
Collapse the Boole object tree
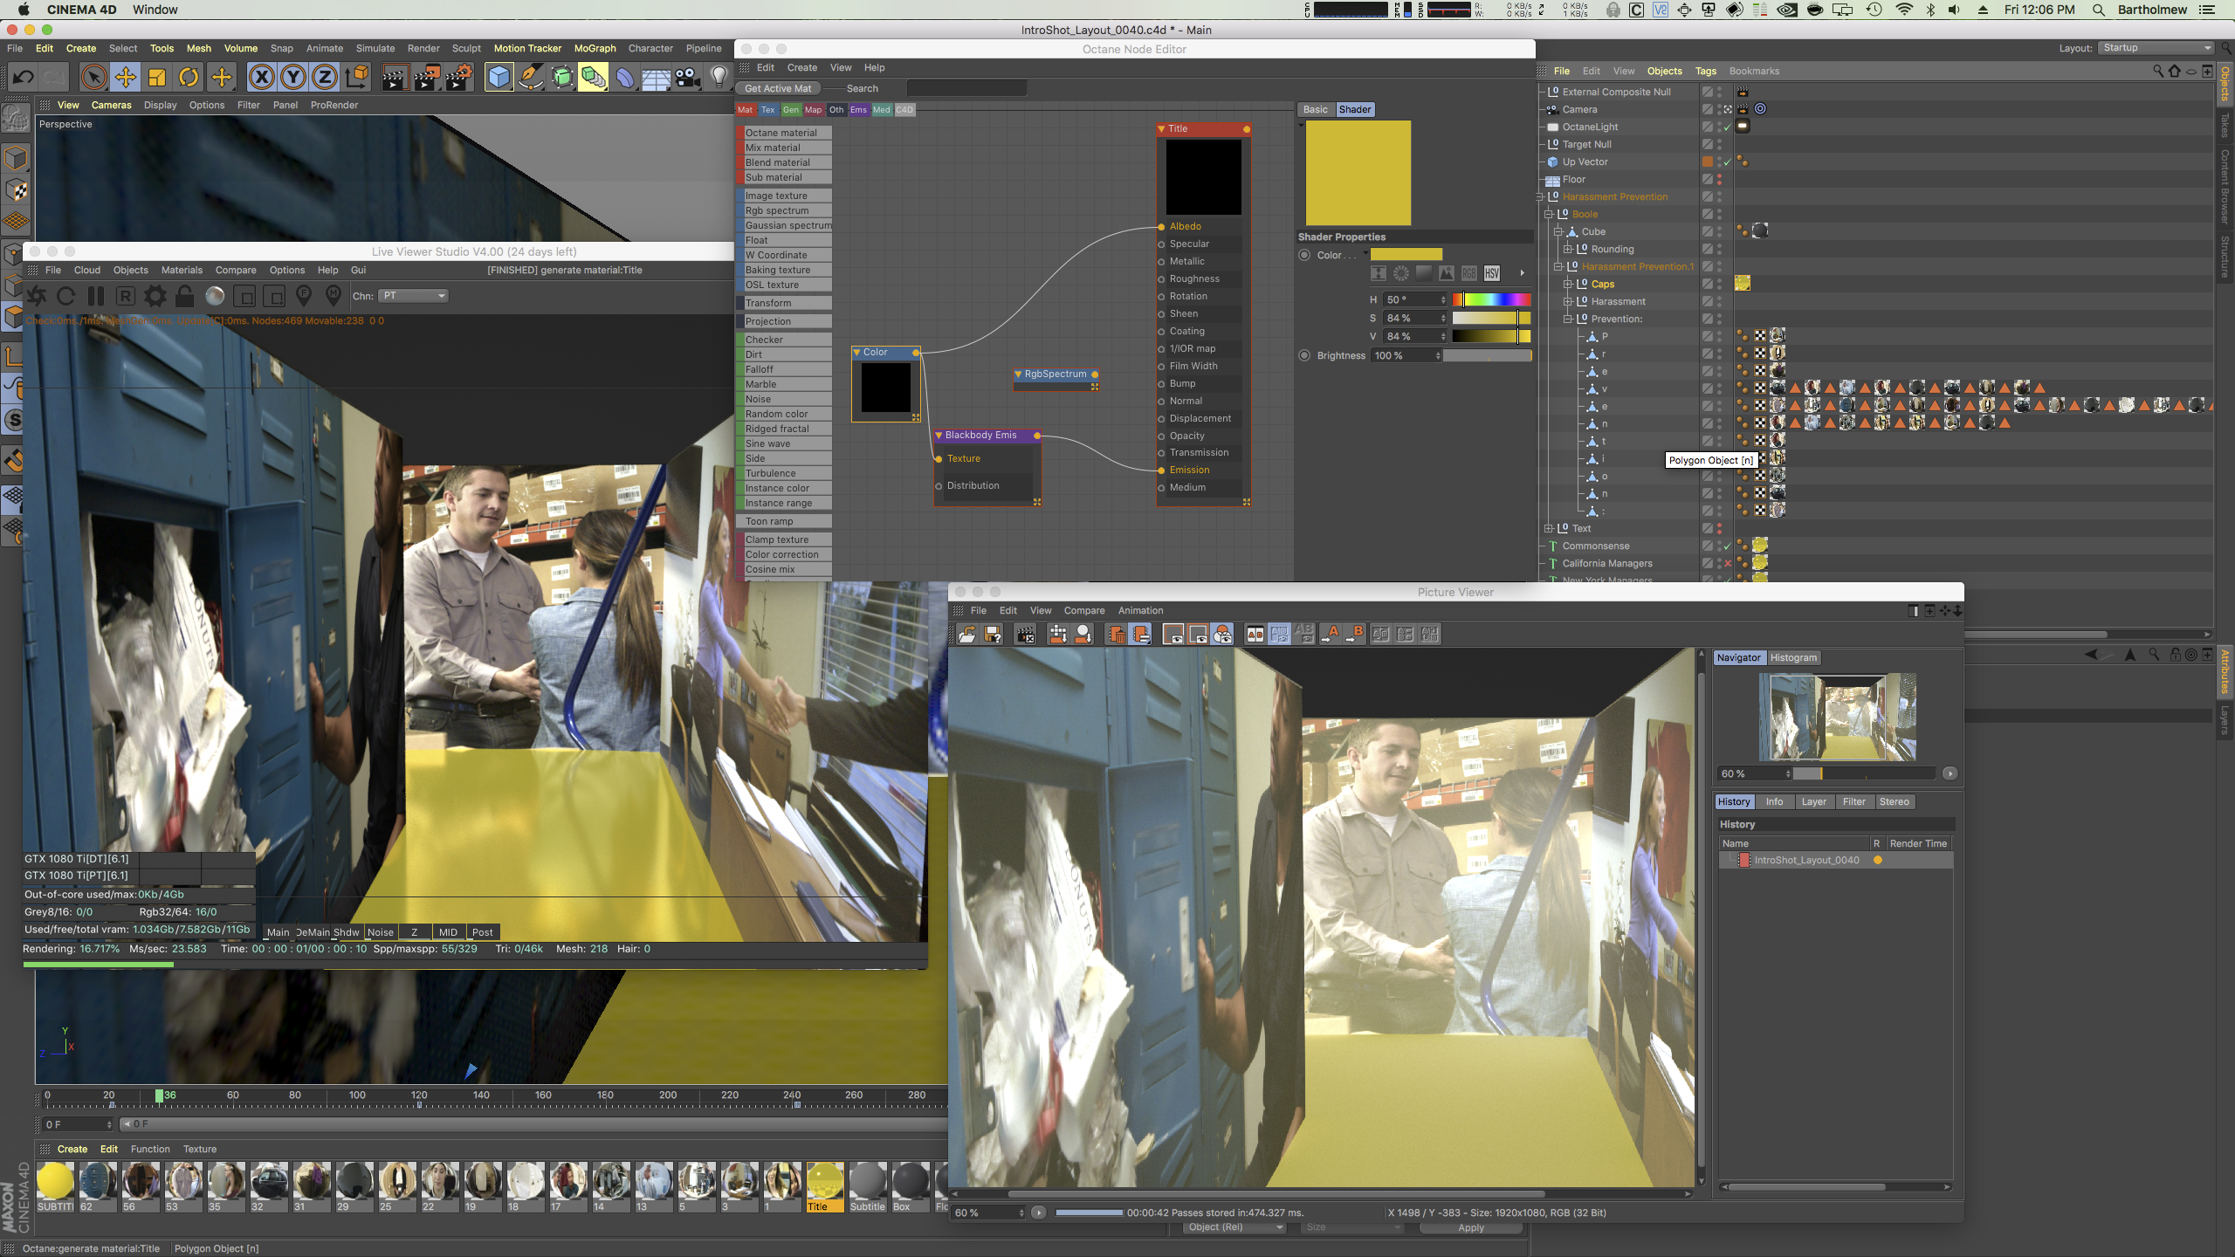1549,214
